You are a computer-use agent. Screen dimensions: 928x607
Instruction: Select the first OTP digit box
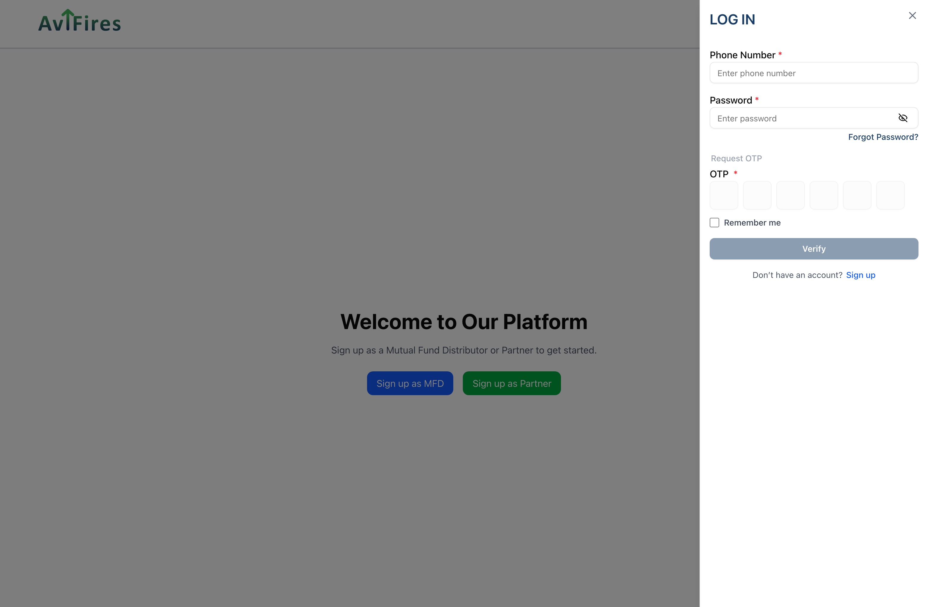724,195
